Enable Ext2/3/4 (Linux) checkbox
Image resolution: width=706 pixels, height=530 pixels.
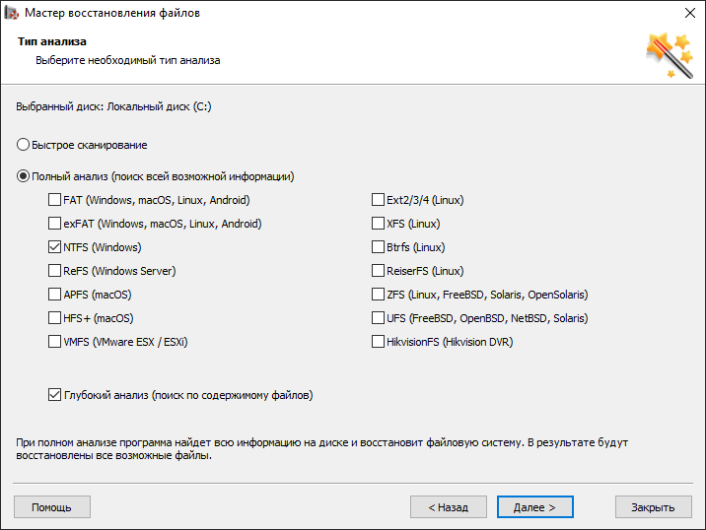[x=378, y=200]
